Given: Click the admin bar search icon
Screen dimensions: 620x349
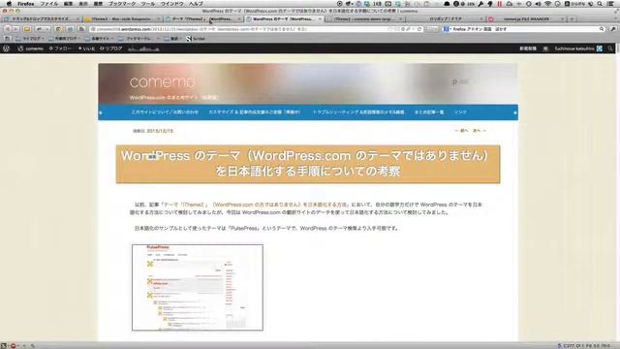Looking at the screenshot, I should click(x=610, y=48).
